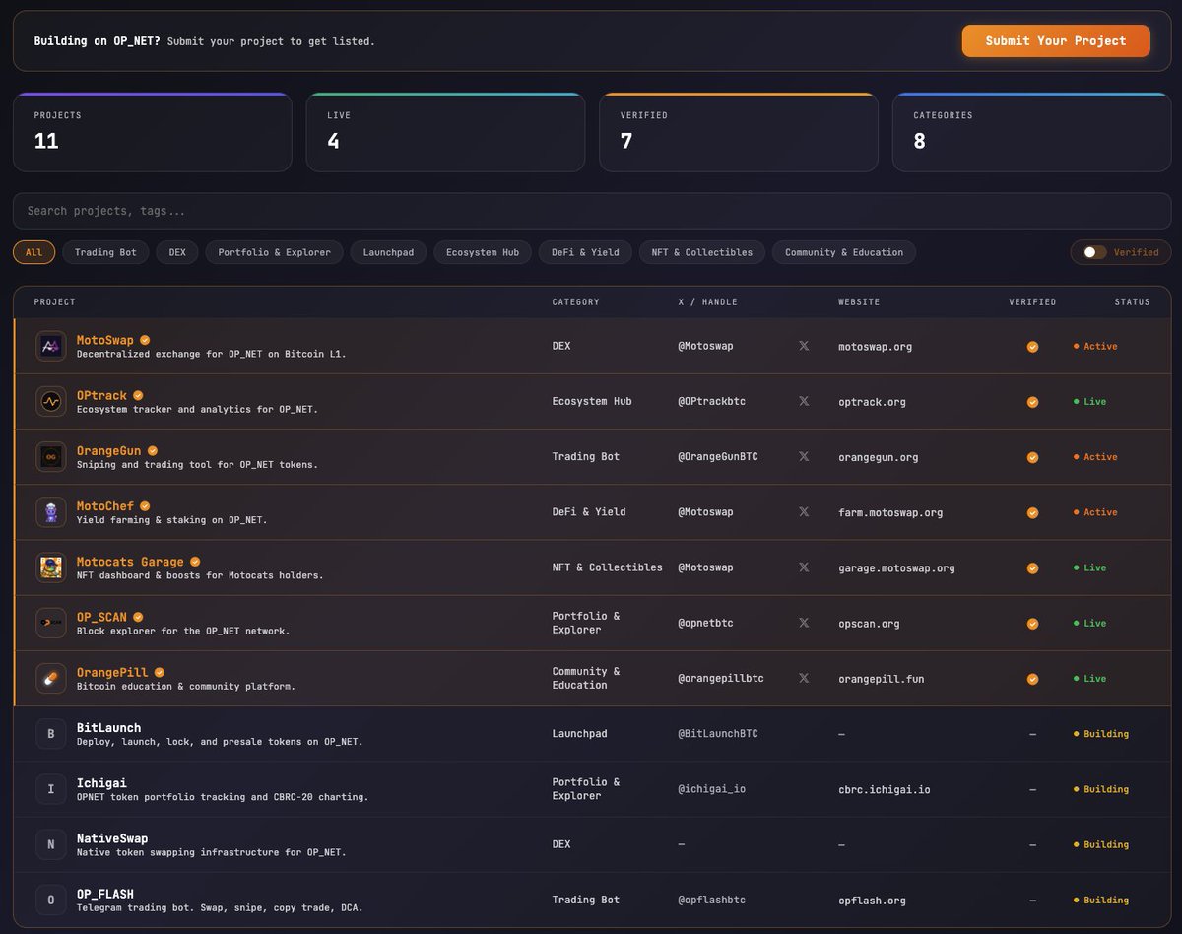Click the OP_SCAN project logo icon
Screen dimensions: 1182x934
[51, 623]
